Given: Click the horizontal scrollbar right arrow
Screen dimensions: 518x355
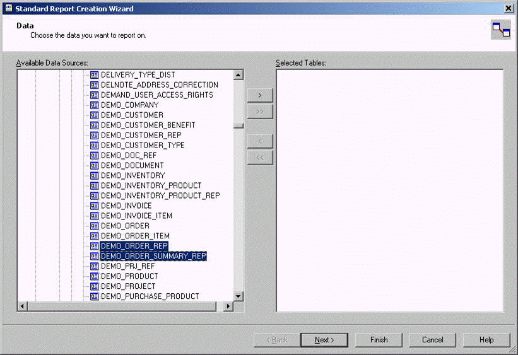Looking at the screenshot, I should [x=228, y=306].
